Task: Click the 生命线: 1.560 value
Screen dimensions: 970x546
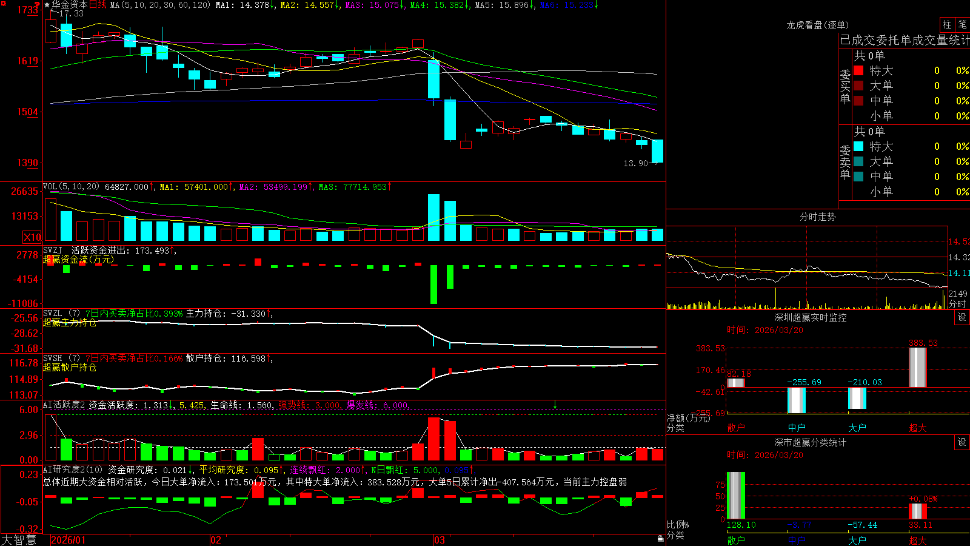Action: (x=241, y=405)
